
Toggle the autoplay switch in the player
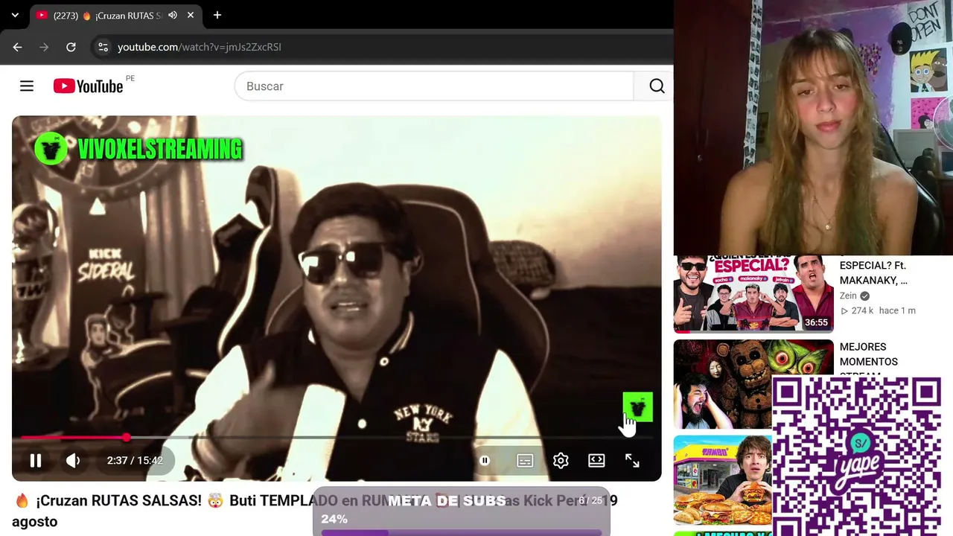click(x=485, y=461)
